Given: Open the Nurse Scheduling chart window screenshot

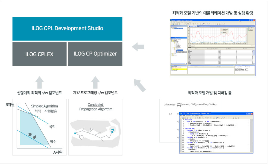Looking at the screenshot, I should [212, 48].
